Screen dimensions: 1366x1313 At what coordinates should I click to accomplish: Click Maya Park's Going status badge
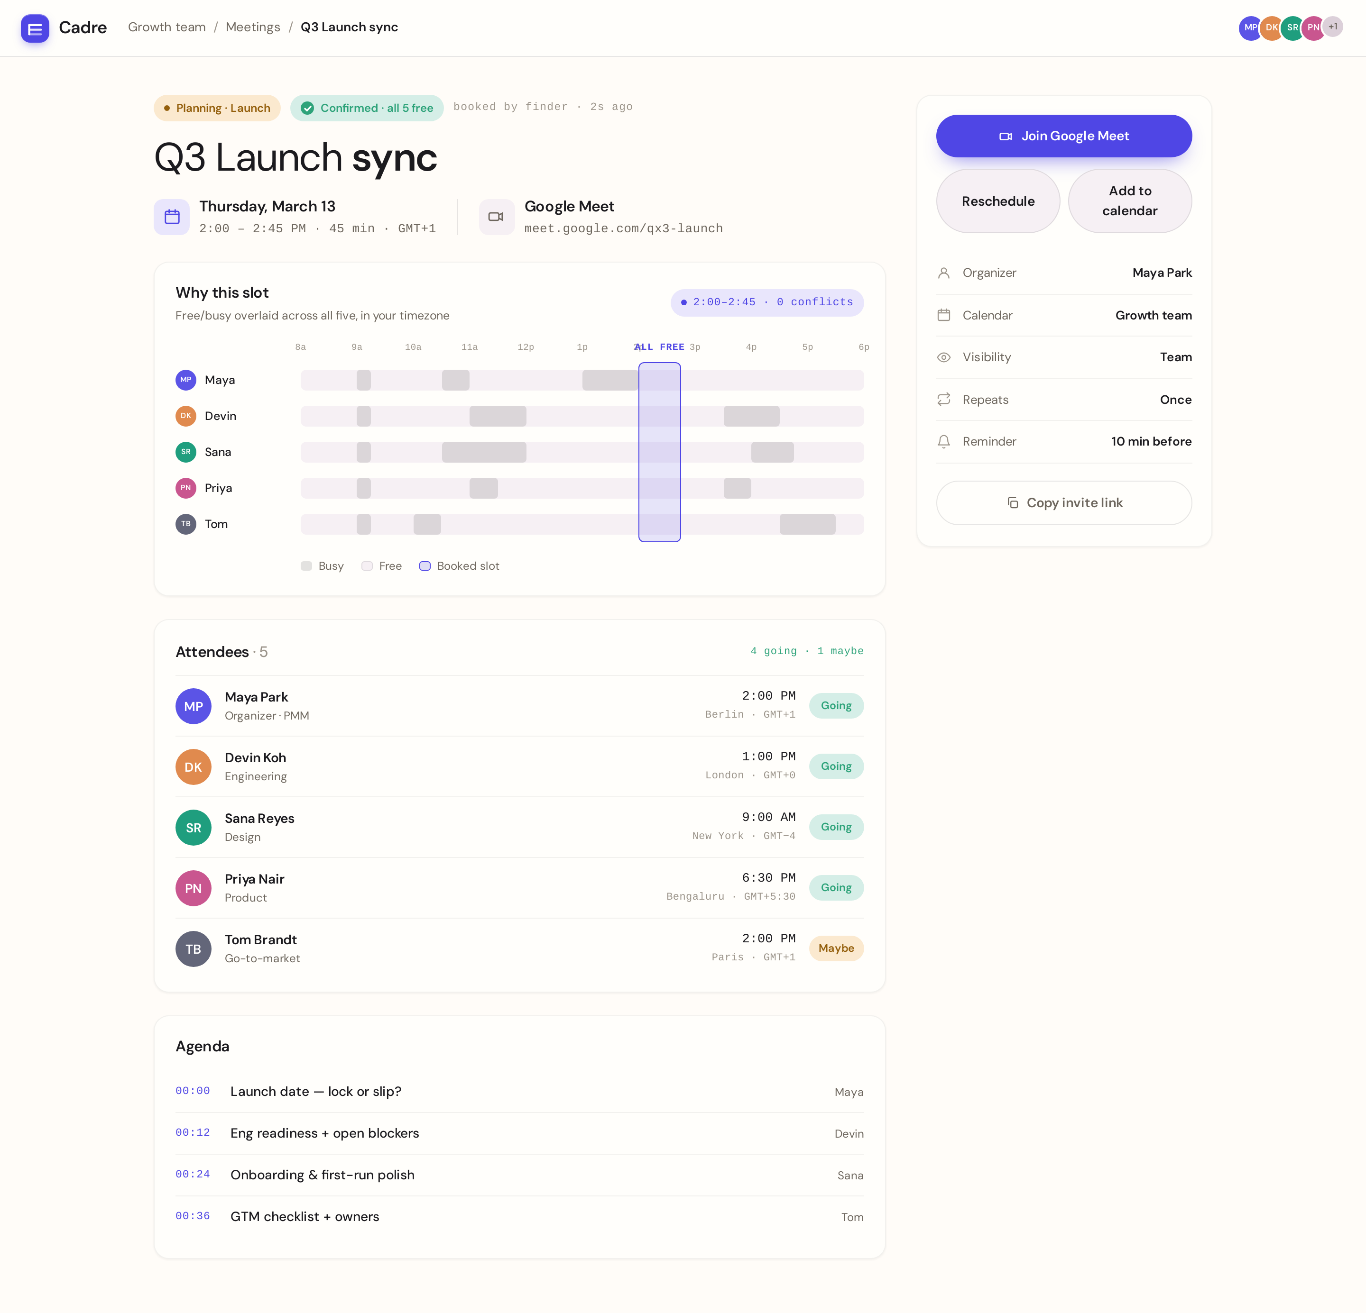coord(836,706)
